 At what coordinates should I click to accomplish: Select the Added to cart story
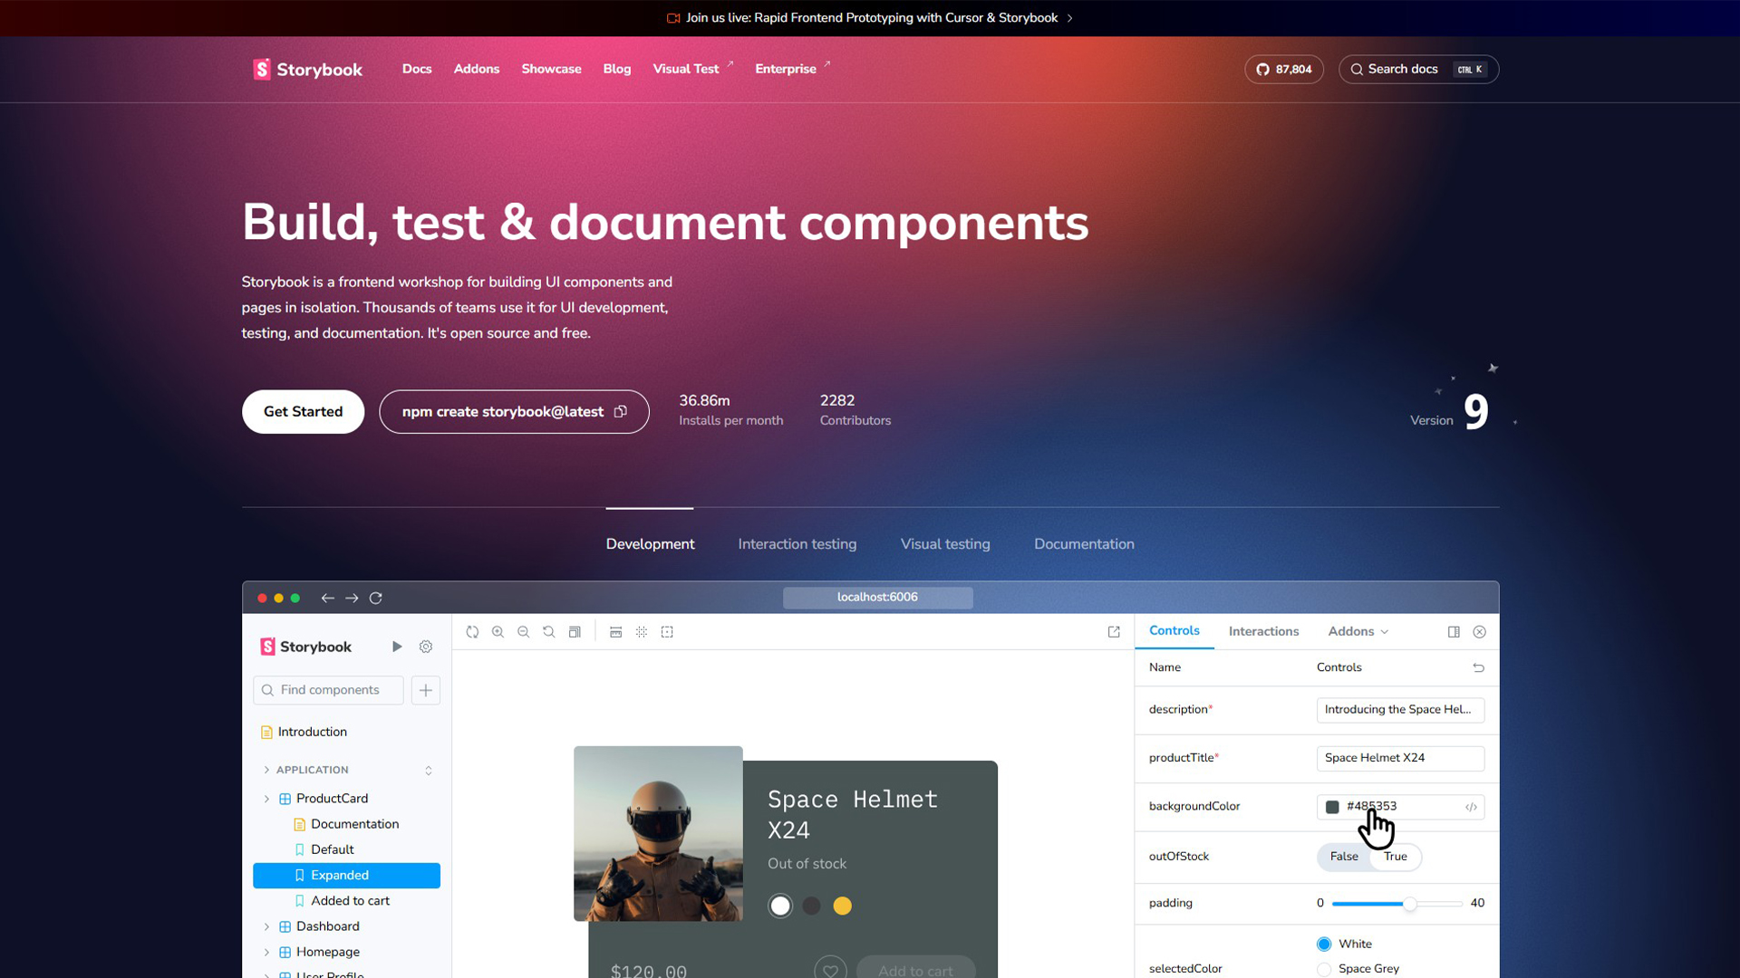pyautogui.click(x=350, y=901)
